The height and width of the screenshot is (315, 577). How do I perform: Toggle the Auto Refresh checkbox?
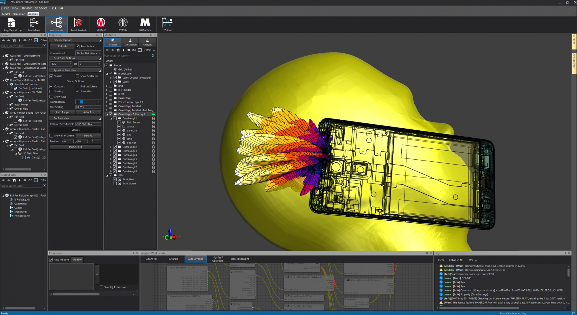[x=78, y=46]
